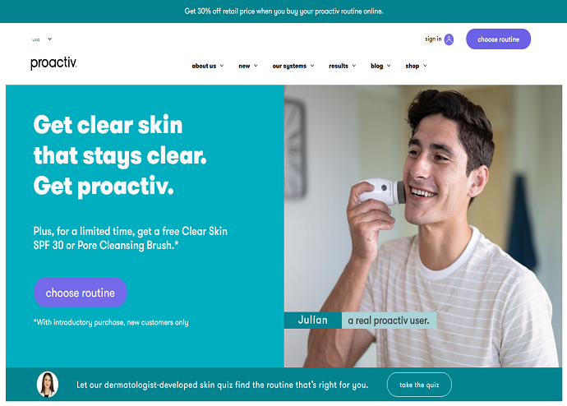The image size is (567, 406).
Task: Open the new dropdown arrow
Action: (256, 66)
